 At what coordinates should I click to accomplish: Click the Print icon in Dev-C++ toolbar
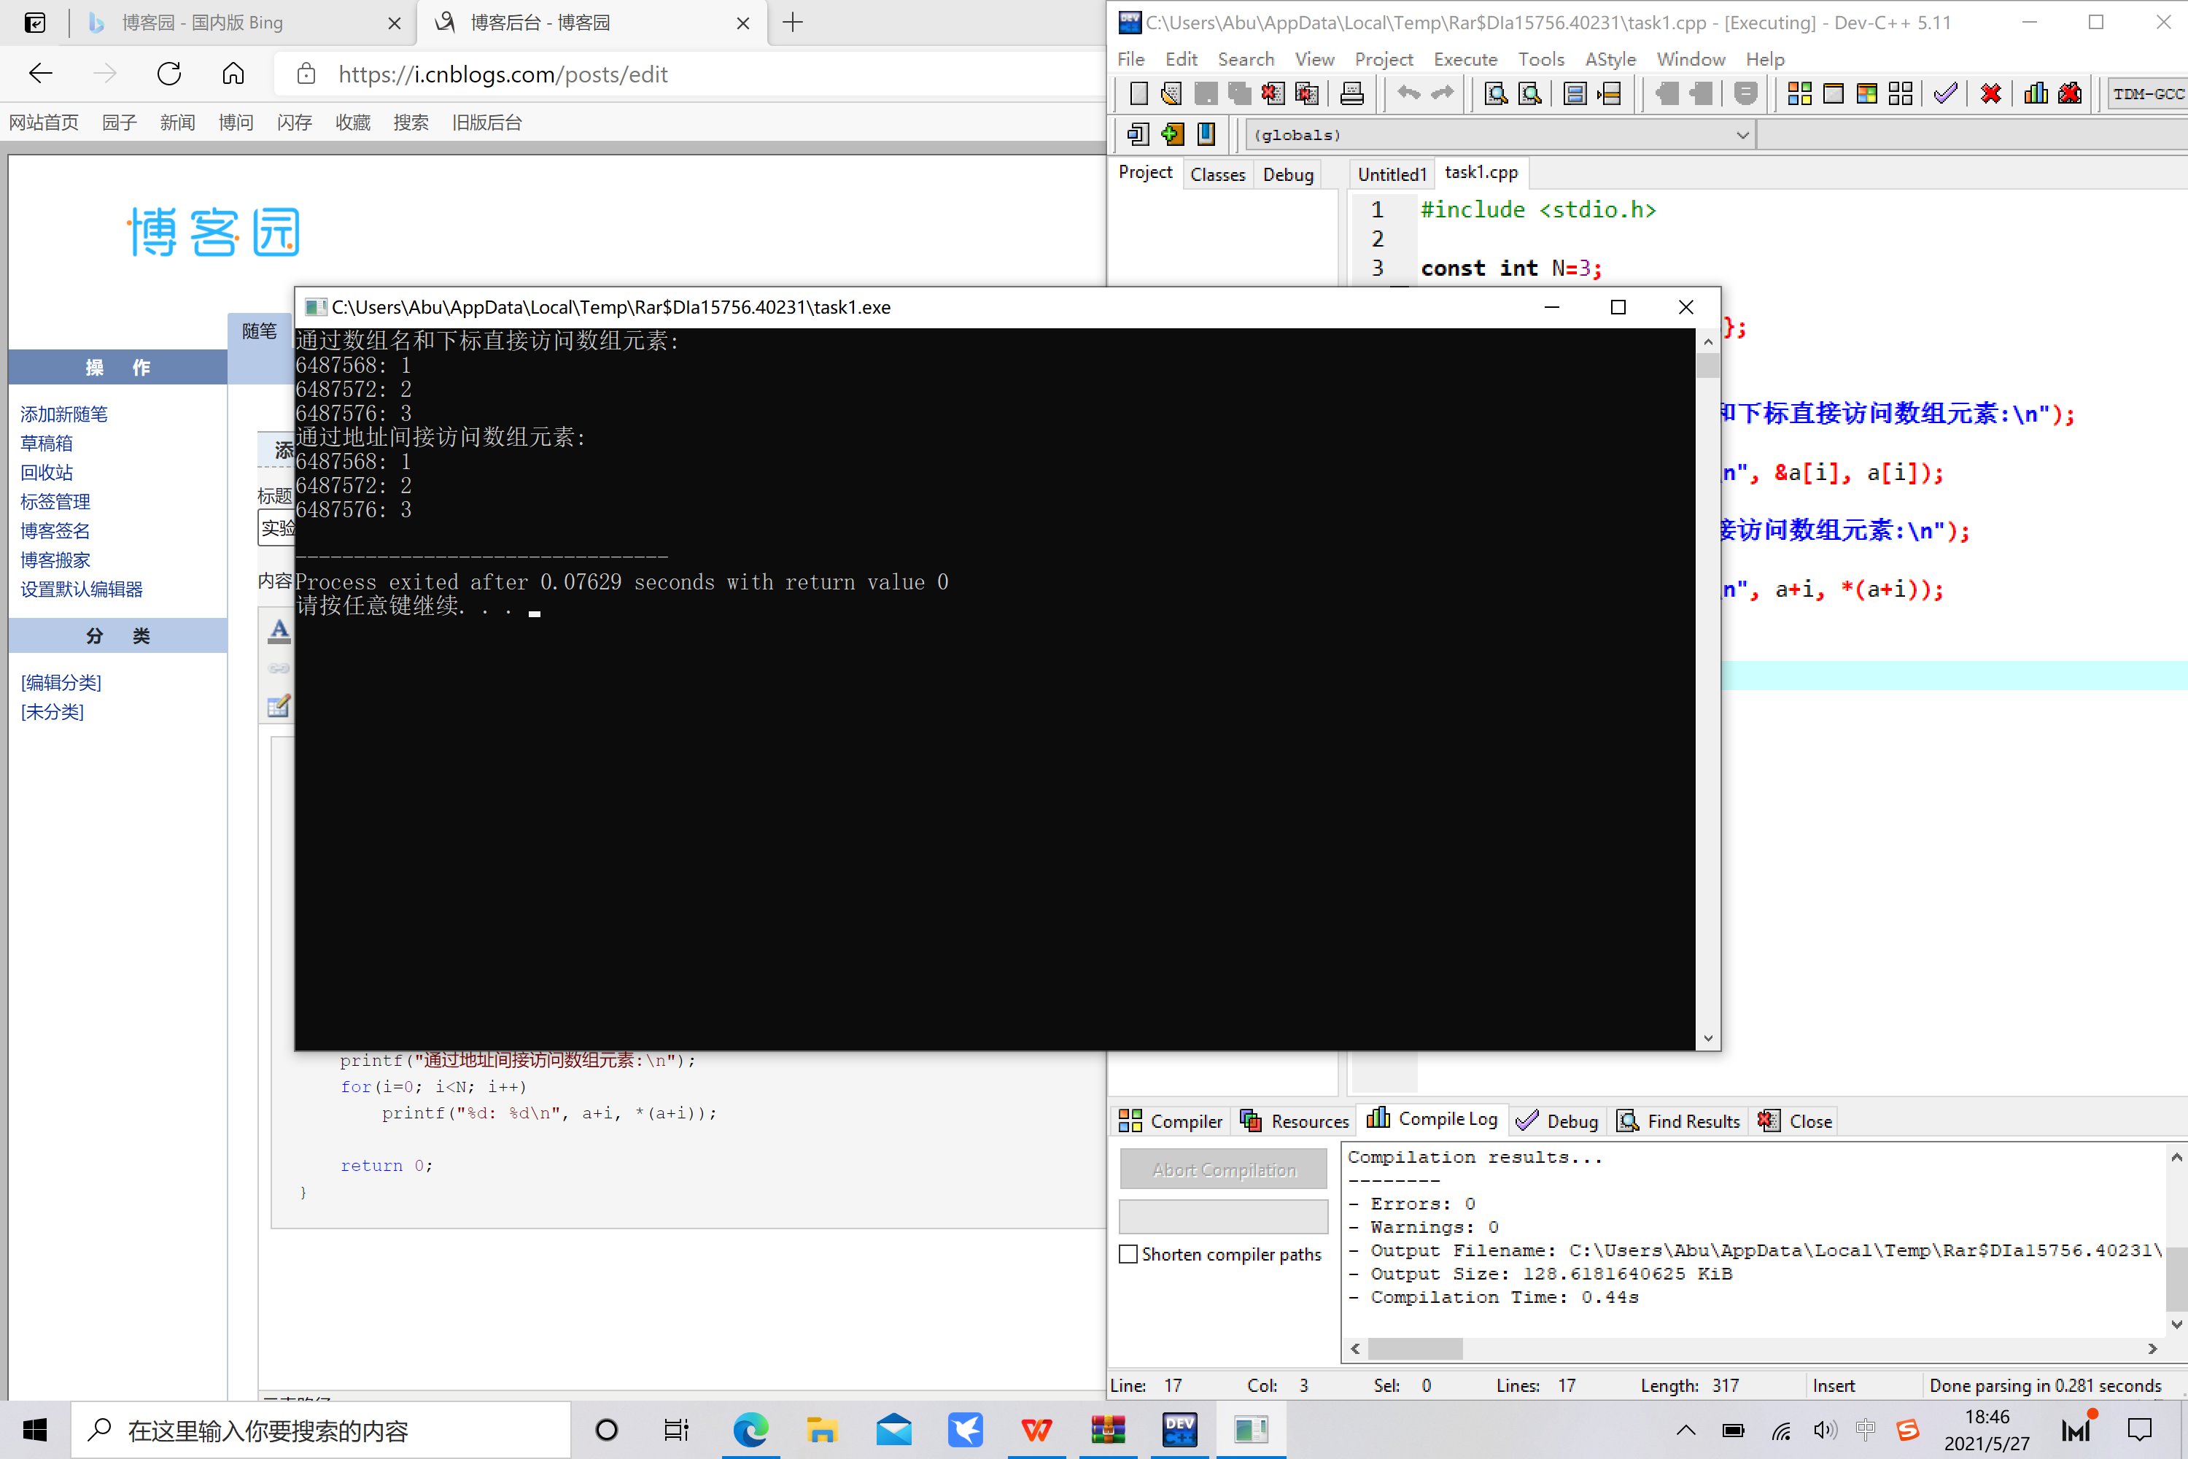(1351, 93)
